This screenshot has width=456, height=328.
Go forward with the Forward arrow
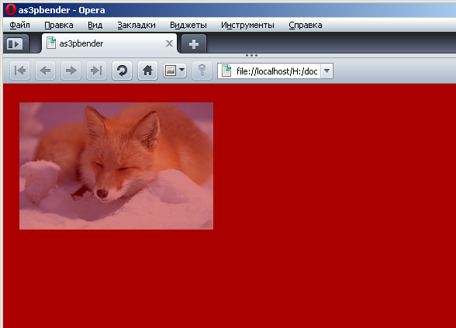[x=71, y=71]
